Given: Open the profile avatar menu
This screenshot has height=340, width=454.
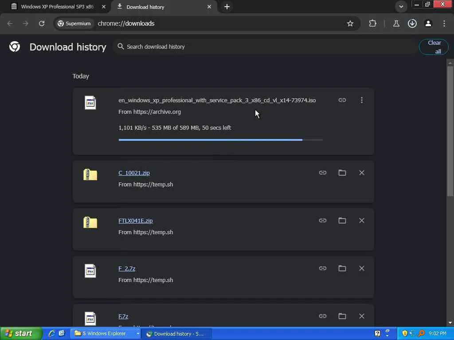Looking at the screenshot, I should point(428,23).
